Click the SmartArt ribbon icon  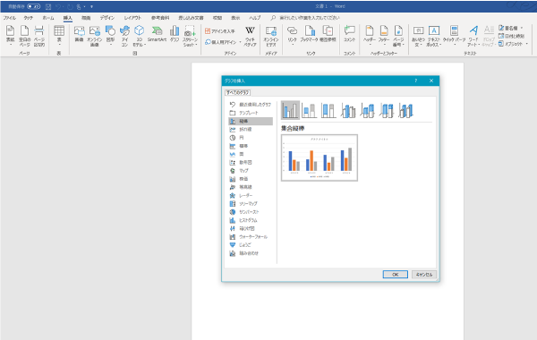[157, 34]
